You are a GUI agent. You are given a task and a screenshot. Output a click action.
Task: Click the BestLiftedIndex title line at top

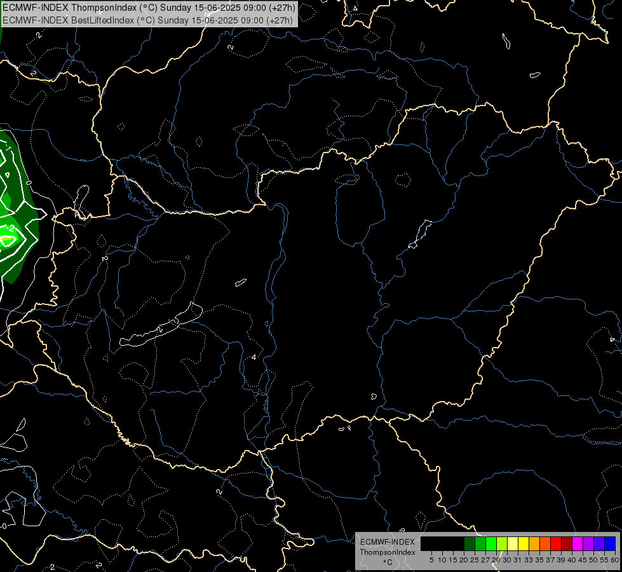[x=147, y=20]
